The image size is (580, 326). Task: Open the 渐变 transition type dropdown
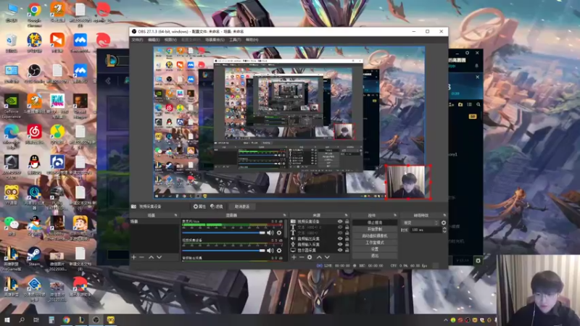(420, 223)
